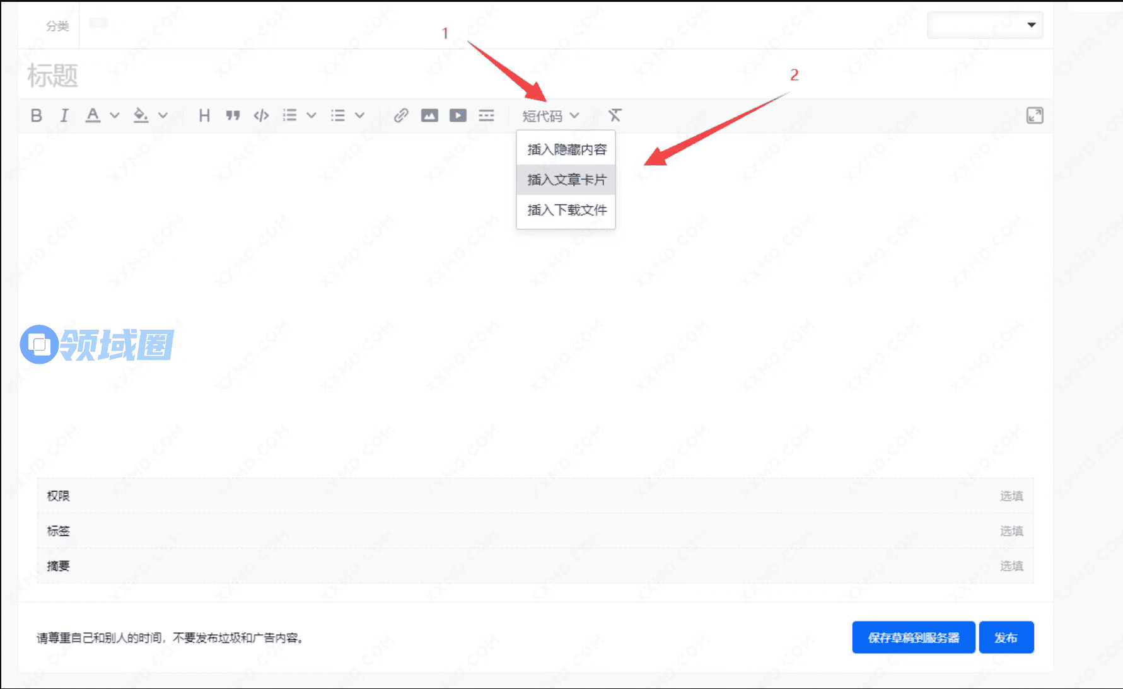Click the 发布 publish button
Viewport: 1123px width, 689px height.
tap(1006, 637)
